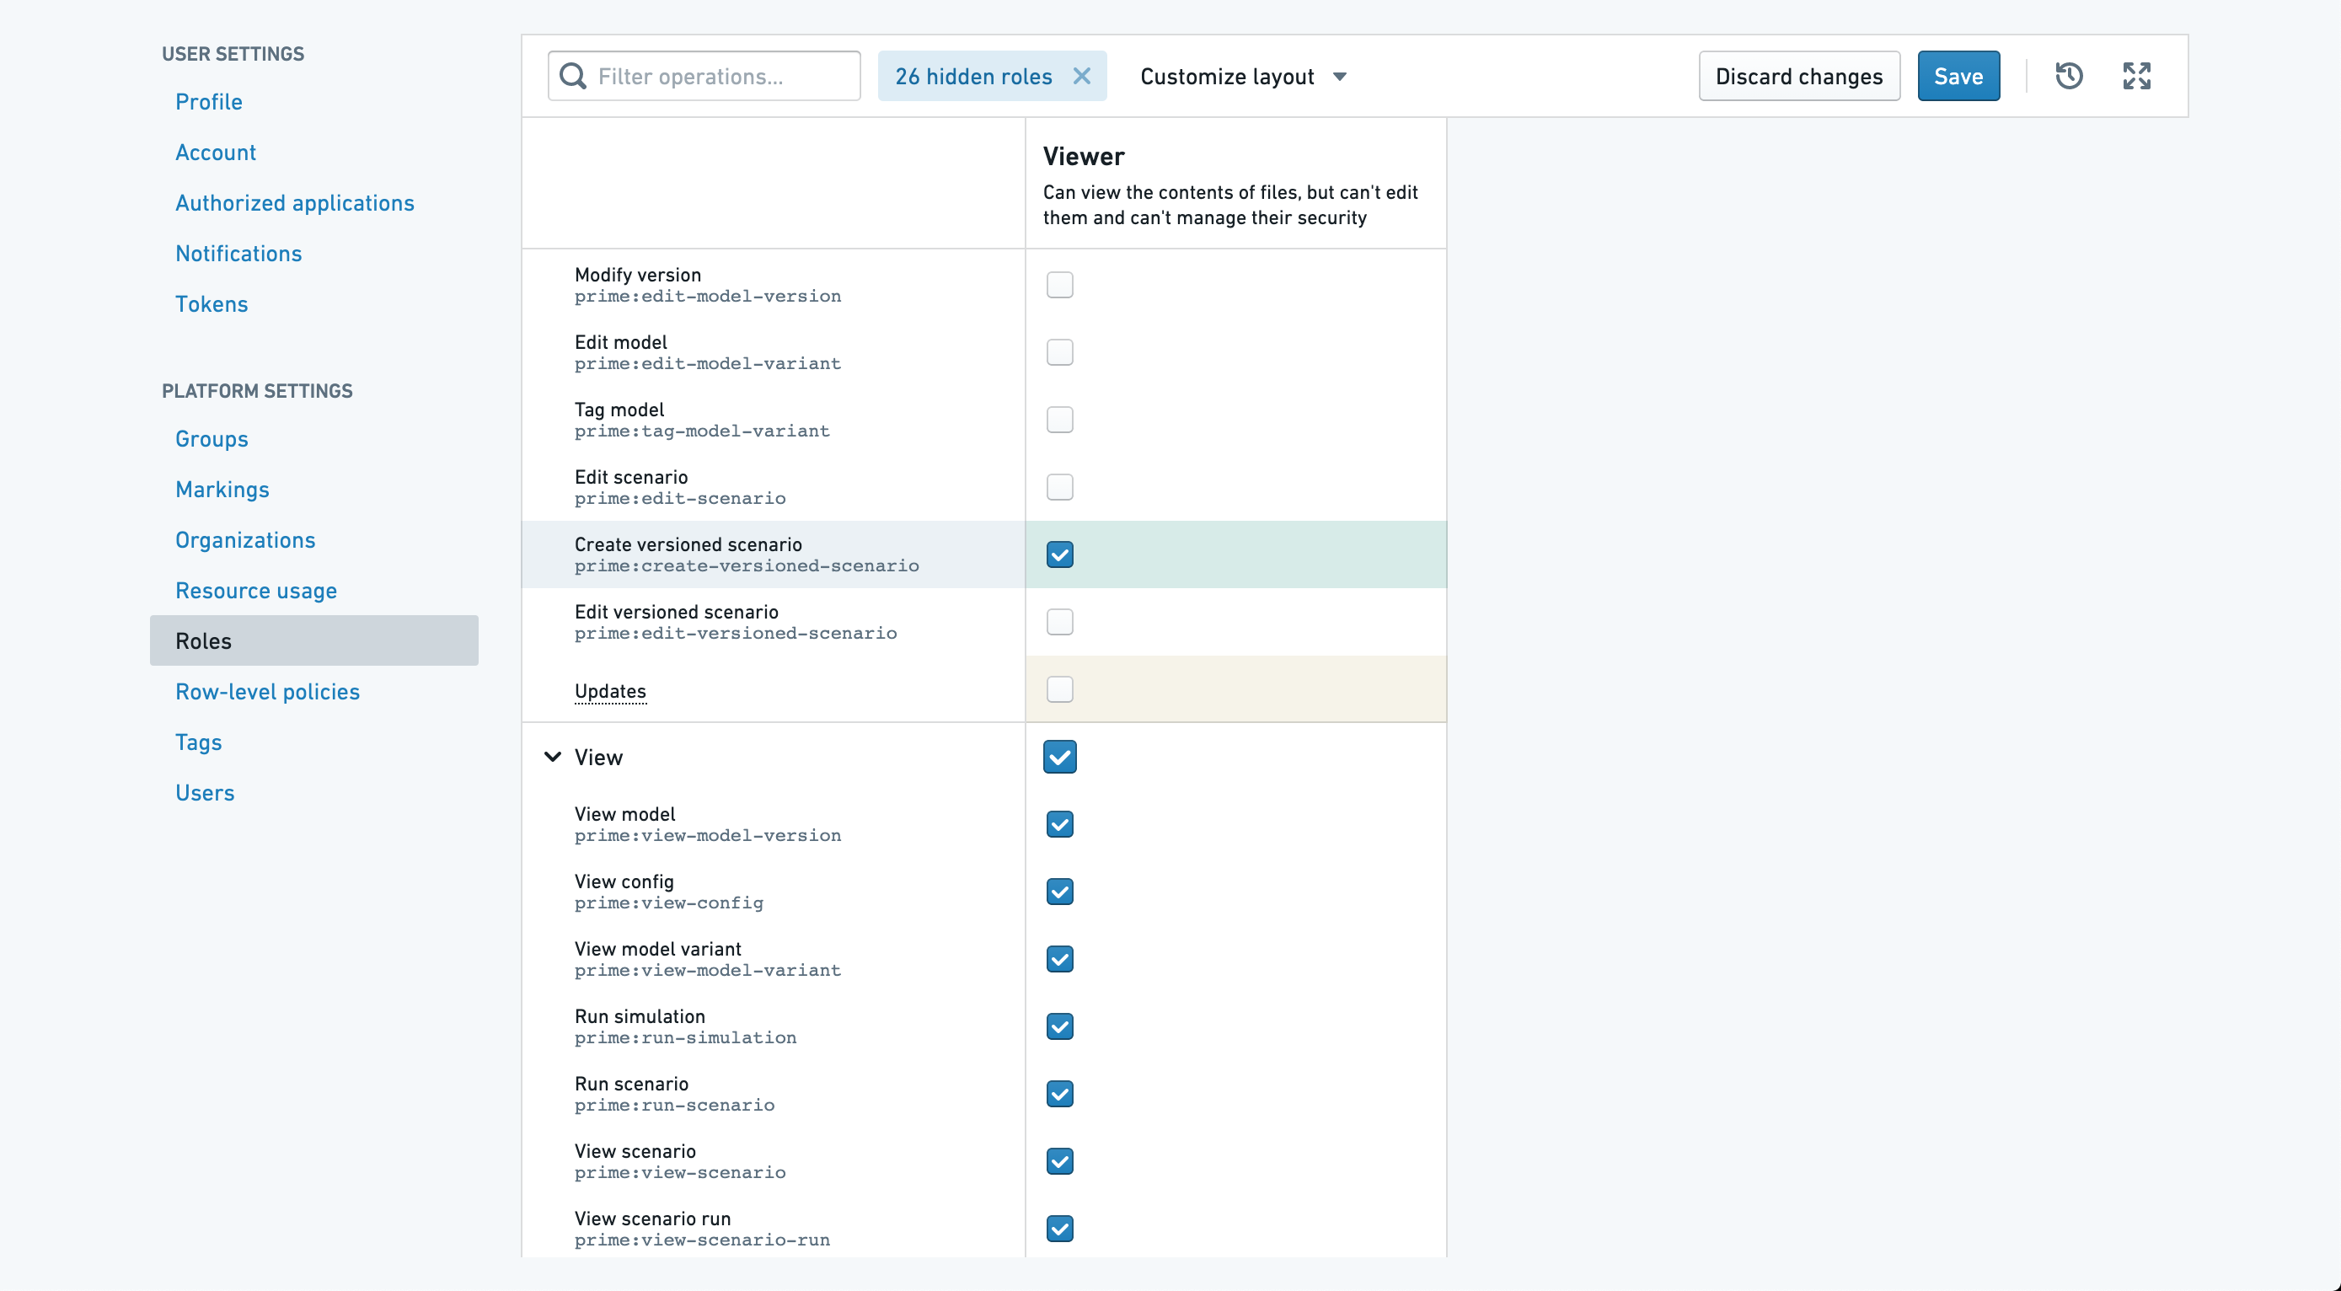Click the Updates operation label
Image resolution: width=2341 pixels, height=1291 pixels.
610,691
